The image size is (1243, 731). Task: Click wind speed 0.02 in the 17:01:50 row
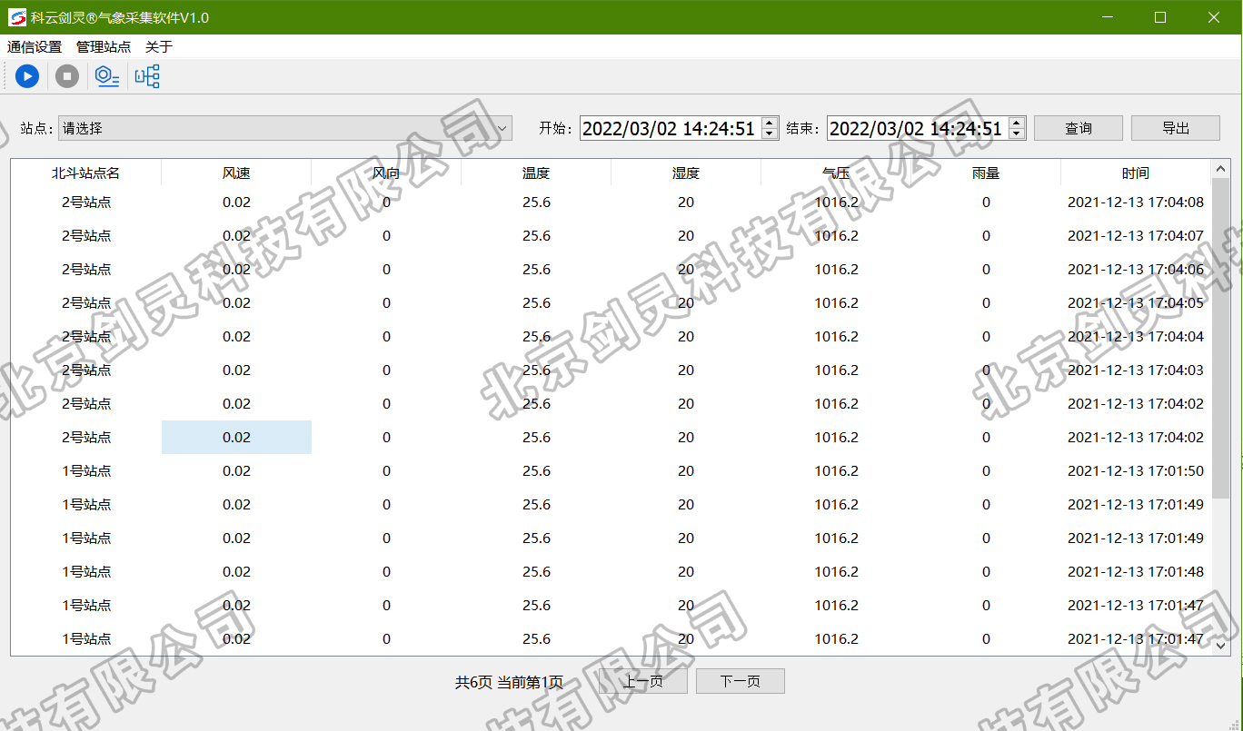click(236, 470)
